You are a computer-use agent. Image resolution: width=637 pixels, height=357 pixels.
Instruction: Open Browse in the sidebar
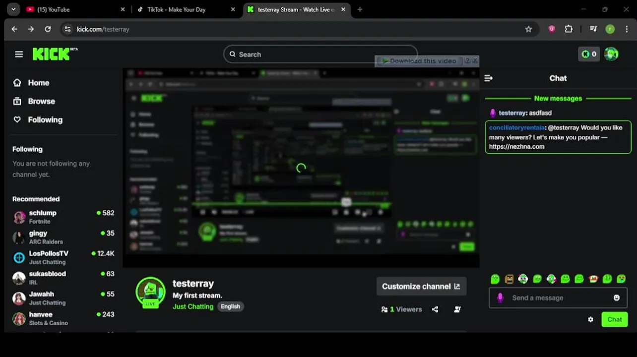pos(34,101)
